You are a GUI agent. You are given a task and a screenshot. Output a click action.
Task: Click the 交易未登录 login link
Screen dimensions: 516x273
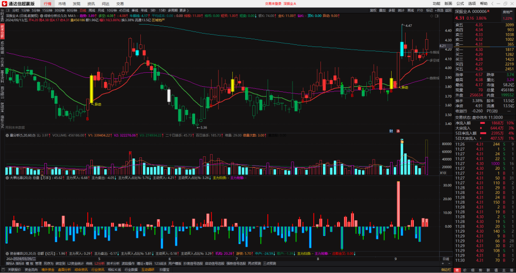click(272, 4)
